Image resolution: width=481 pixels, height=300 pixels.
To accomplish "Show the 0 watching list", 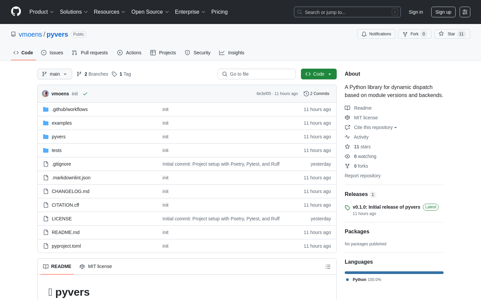I will coord(360,156).
